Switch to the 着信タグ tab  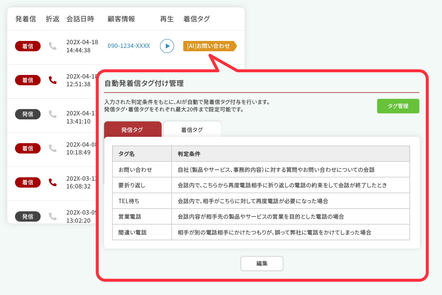(x=192, y=129)
